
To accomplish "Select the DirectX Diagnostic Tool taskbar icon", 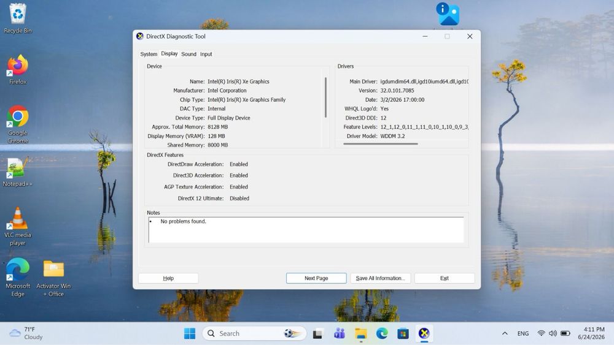I will click(x=424, y=333).
